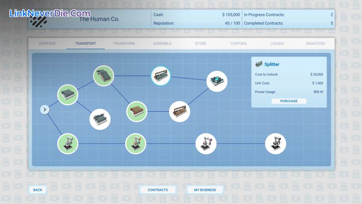Click the Splitter title text
Viewport: 362px width, 204px height.
[x=272, y=64]
